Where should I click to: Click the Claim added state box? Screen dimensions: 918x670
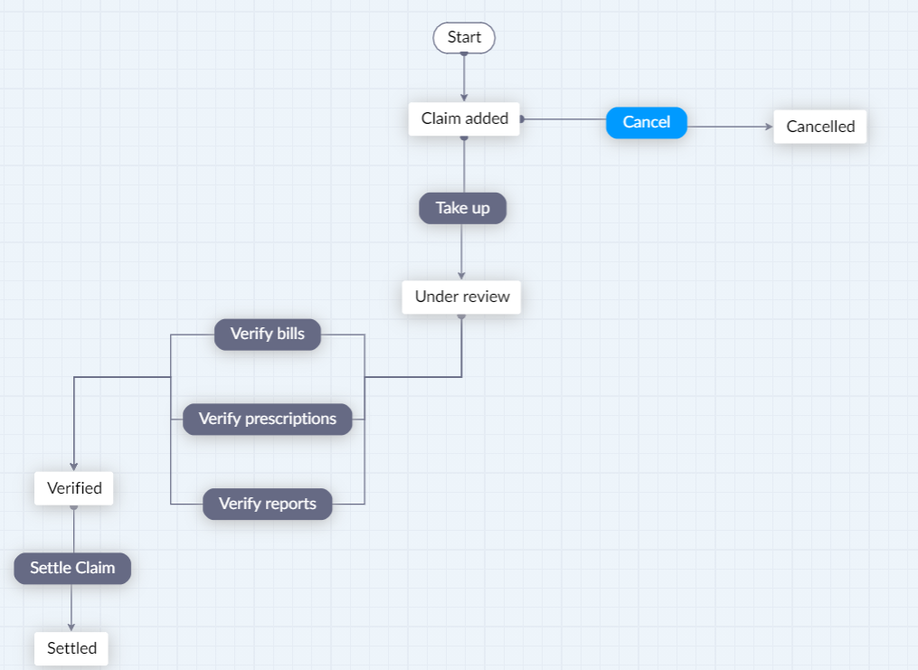click(464, 118)
